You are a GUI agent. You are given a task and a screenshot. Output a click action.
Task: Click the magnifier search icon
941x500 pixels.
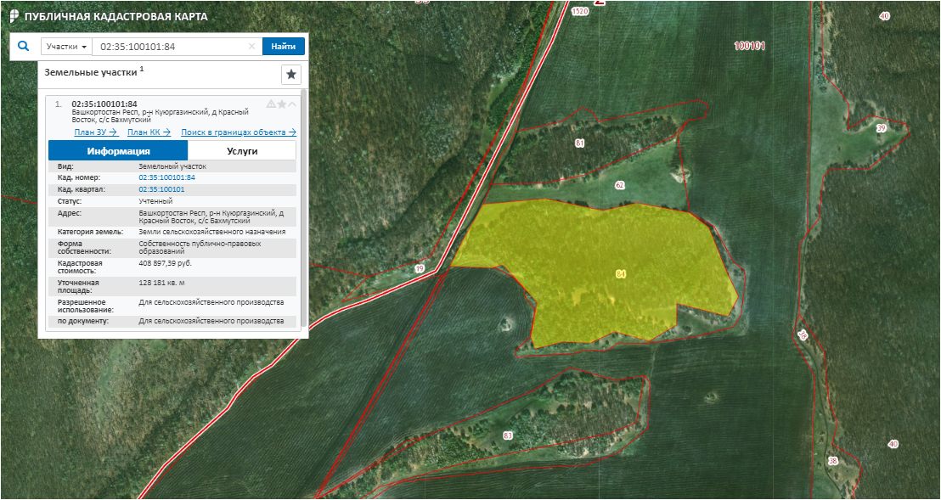[x=24, y=46]
